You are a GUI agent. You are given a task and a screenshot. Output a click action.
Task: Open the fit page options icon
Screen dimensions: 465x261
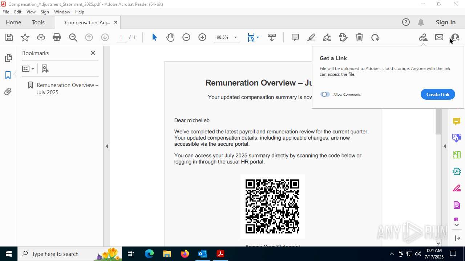coord(253,37)
